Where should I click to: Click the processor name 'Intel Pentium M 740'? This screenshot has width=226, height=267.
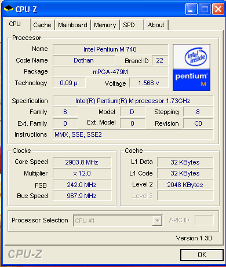pyautogui.click(x=110, y=49)
